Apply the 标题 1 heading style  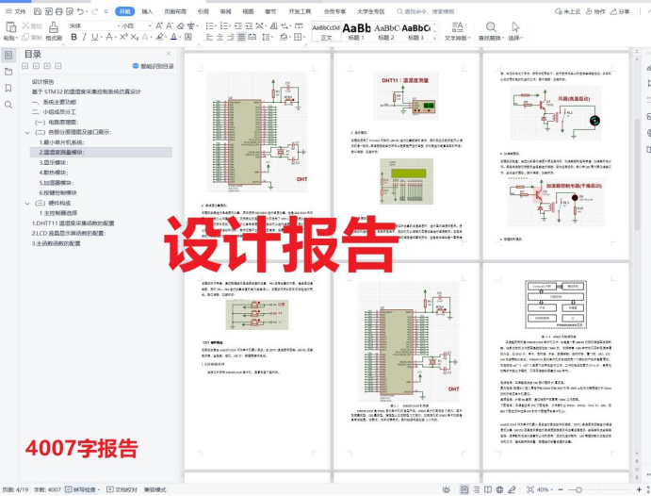click(x=356, y=31)
